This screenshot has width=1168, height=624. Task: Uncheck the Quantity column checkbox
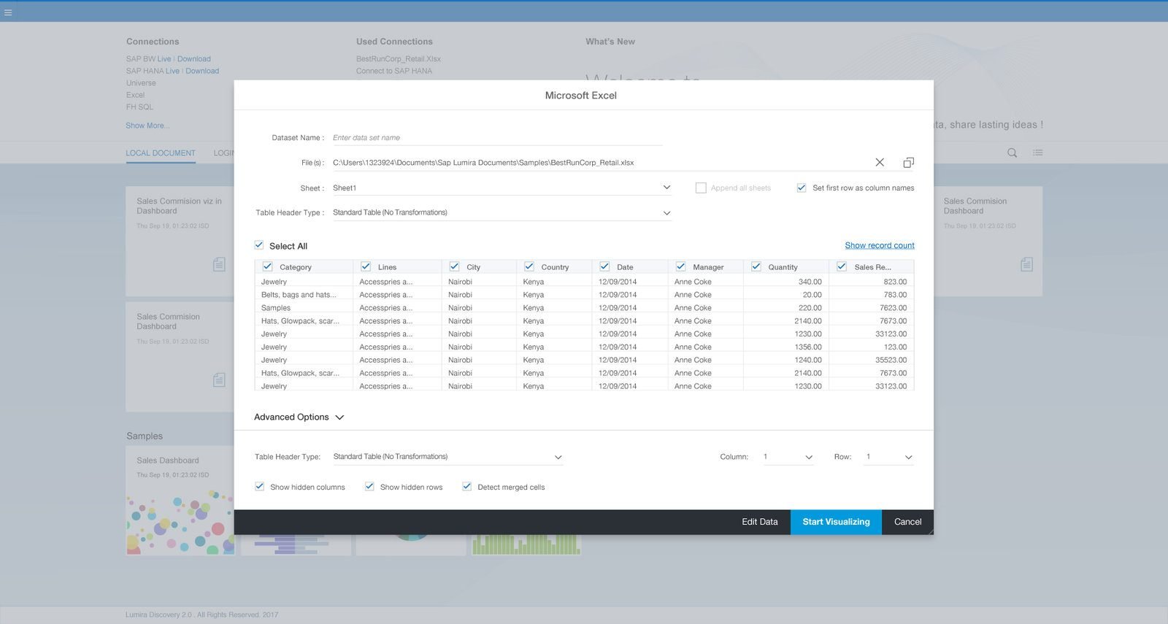coord(756,266)
